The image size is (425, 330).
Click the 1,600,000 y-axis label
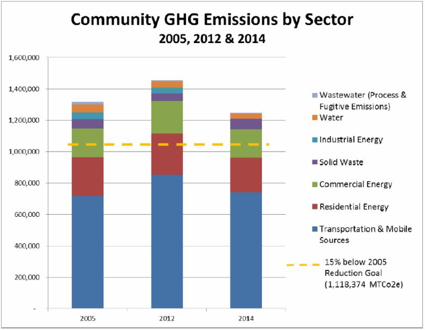[24, 57]
